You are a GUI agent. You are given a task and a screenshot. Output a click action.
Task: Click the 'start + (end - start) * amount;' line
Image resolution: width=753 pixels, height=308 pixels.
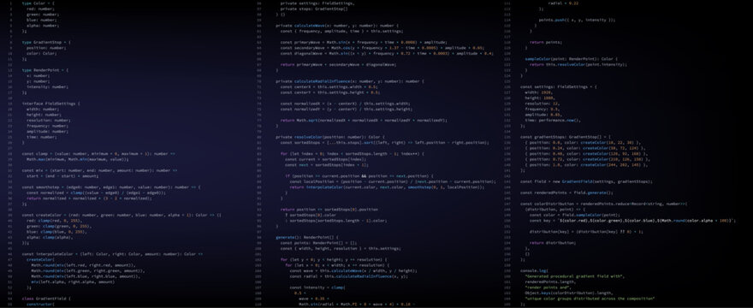coord(62,176)
